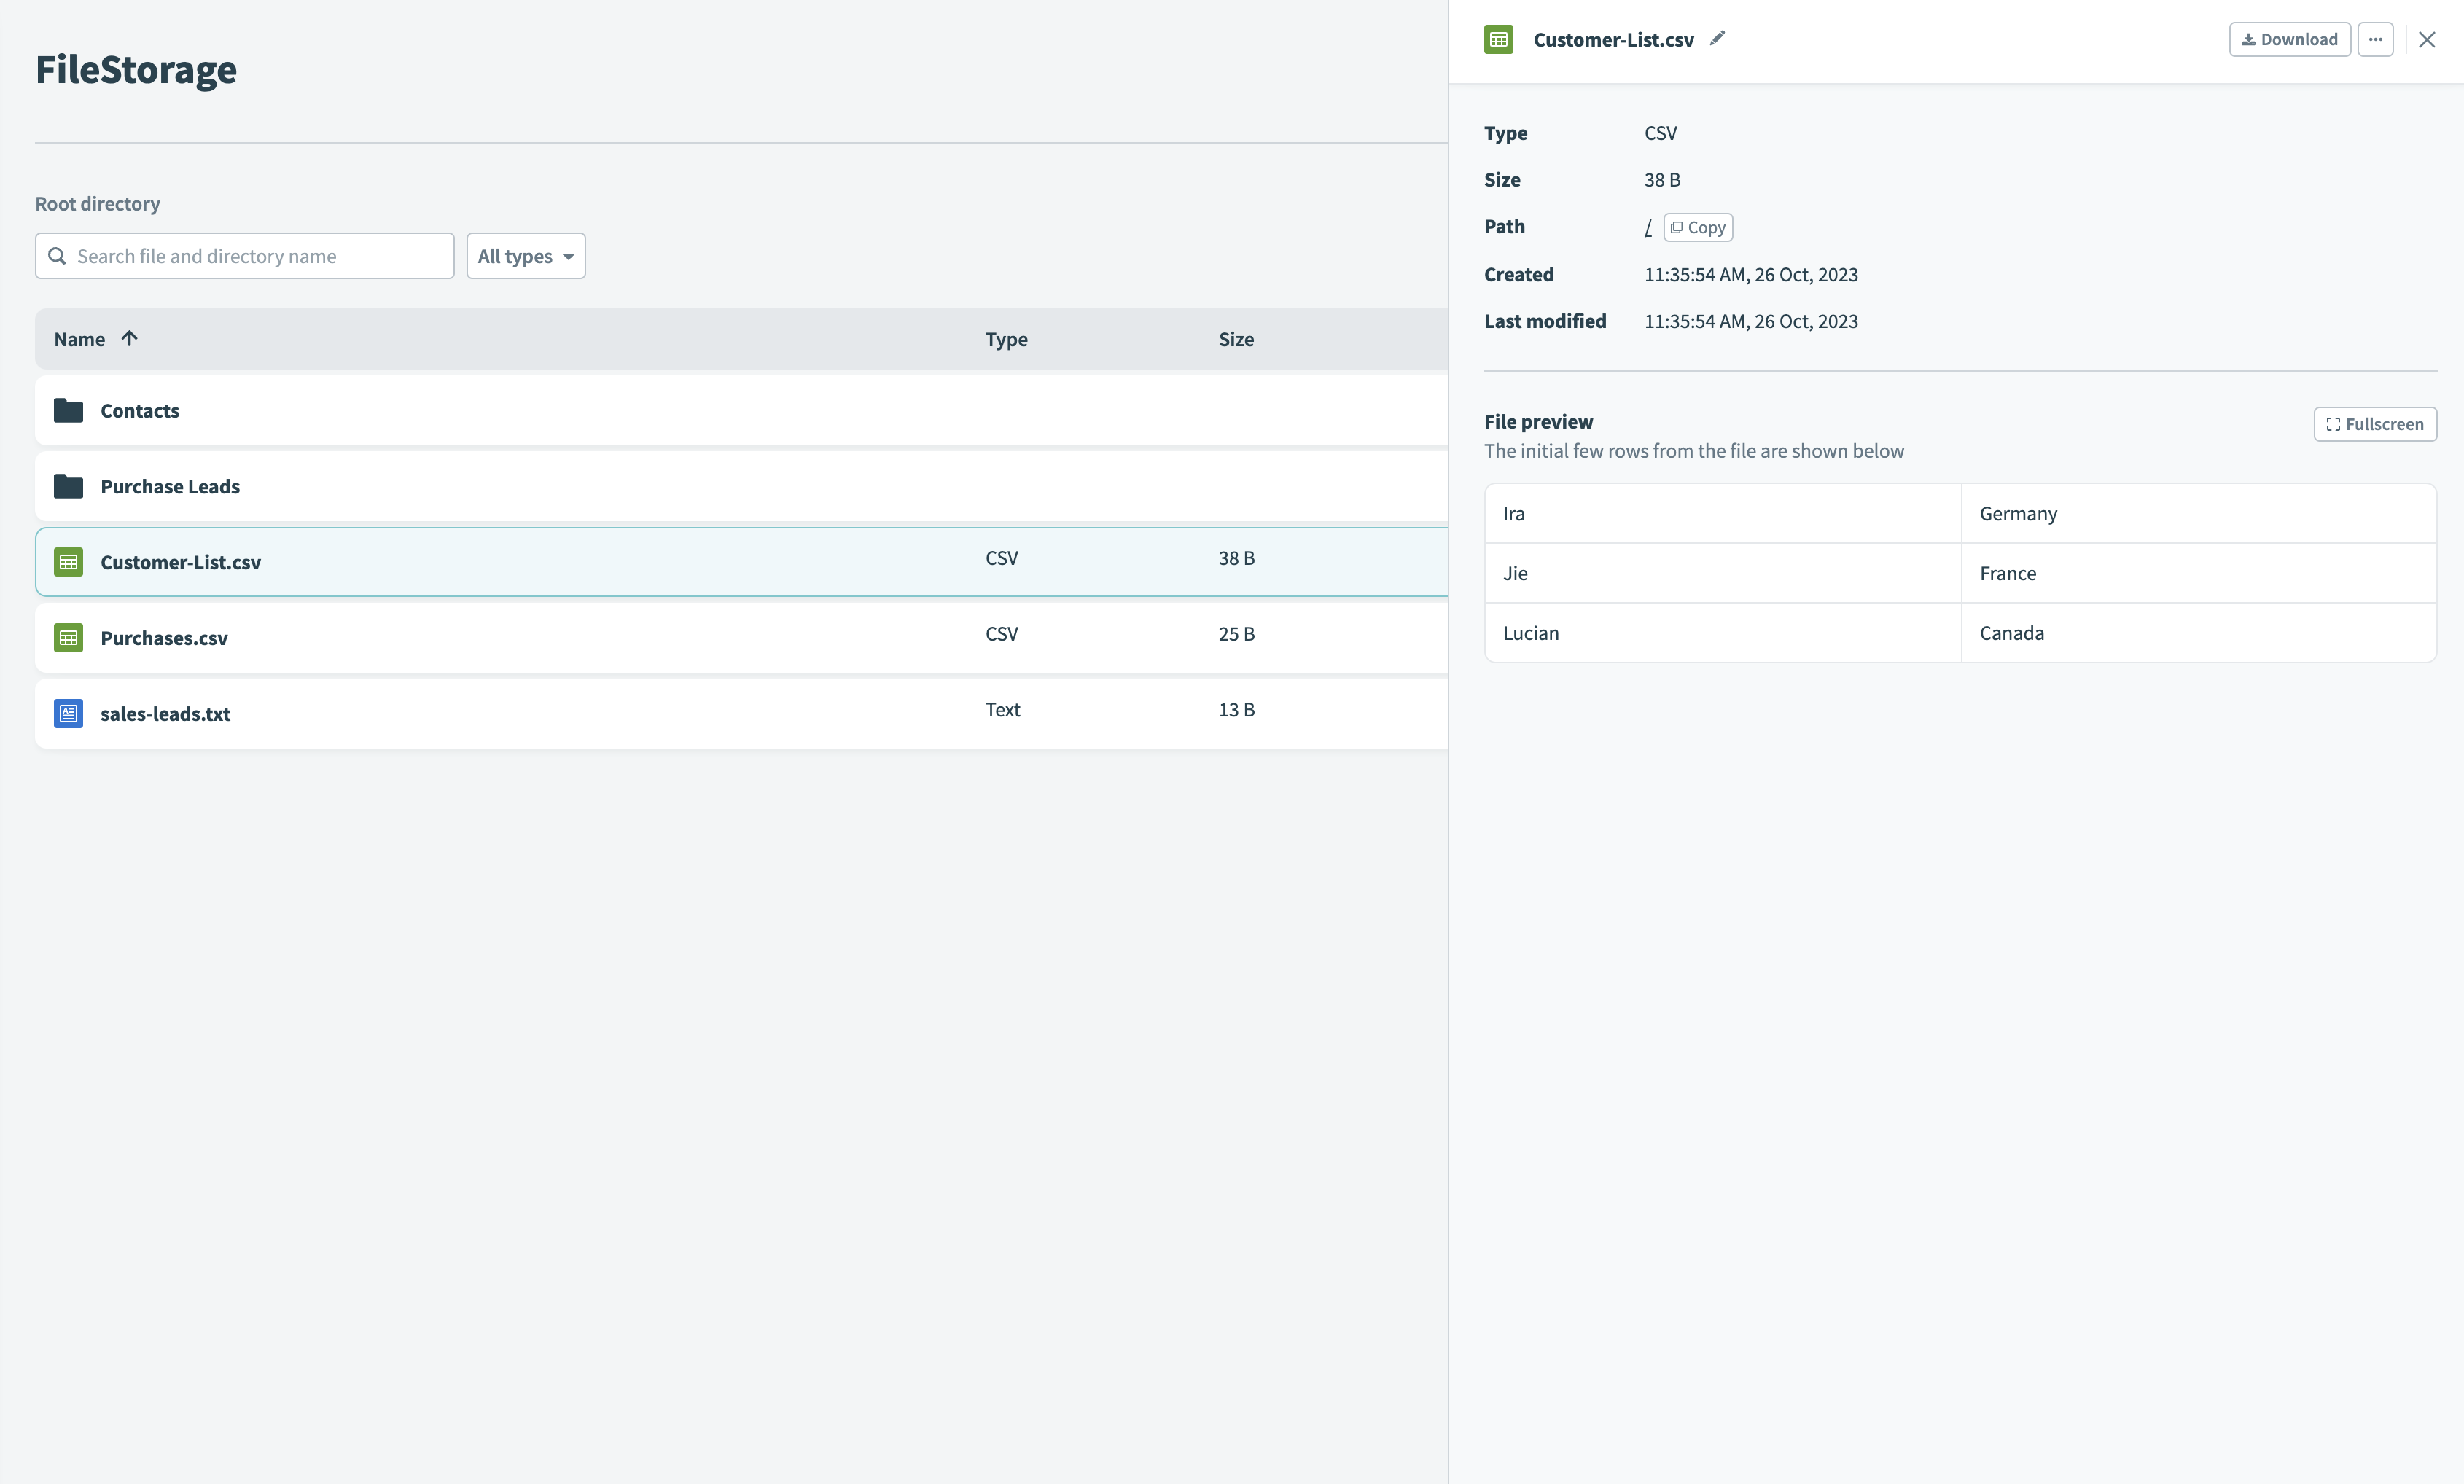This screenshot has width=2464, height=1484.
Task: Click the France cell in preview
Action: point(2198,574)
